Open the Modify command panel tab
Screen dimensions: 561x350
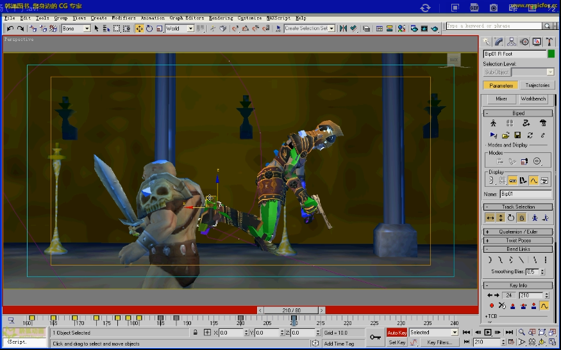coord(499,42)
